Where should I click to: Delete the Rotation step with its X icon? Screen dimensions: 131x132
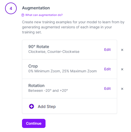[x=122, y=89]
